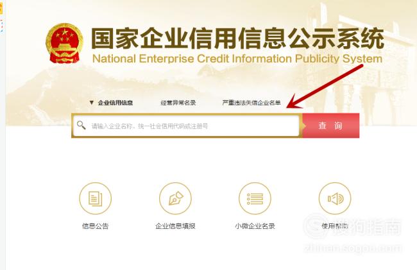Click the red 查询 button

point(330,126)
